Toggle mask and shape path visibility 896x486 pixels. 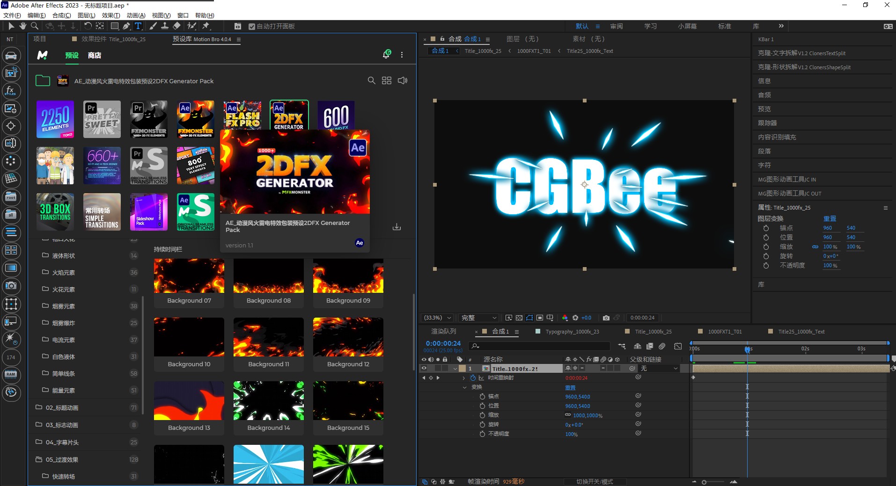(x=529, y=318)
